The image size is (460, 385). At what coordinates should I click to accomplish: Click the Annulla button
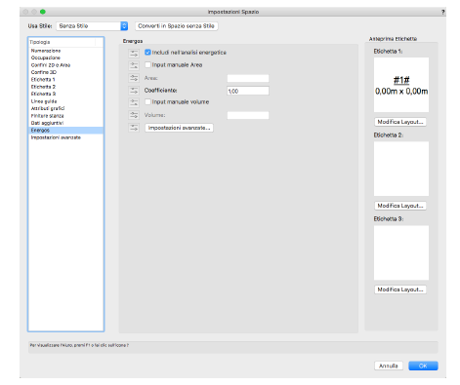[x=389, y=366]
